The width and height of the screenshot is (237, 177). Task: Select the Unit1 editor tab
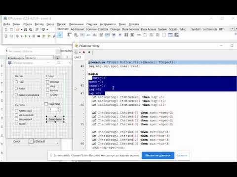coord(78,57)
